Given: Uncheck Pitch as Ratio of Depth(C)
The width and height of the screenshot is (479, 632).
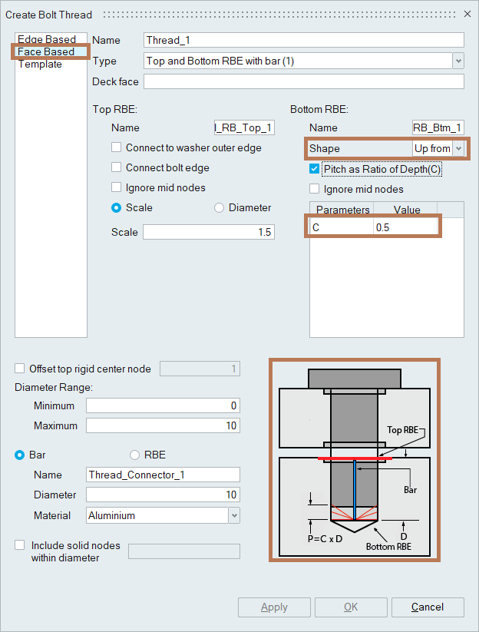Looking at the screenshot, I should point(314,169).
